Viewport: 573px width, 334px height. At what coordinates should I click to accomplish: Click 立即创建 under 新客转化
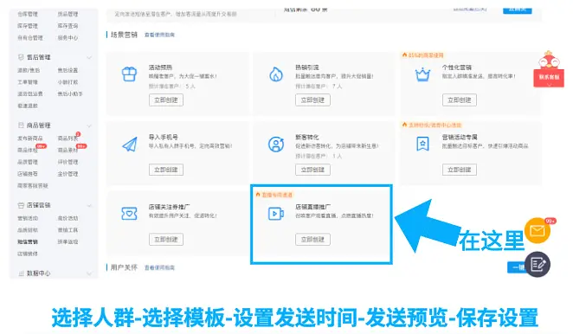[x=312, y=170]
